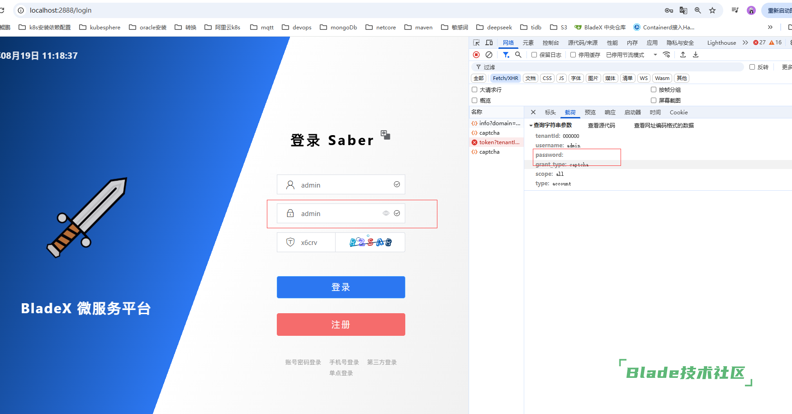The image size is (792, 414).
Task: Check the invert (反转) filter checkbox
Action: click(x=752, y=67)
